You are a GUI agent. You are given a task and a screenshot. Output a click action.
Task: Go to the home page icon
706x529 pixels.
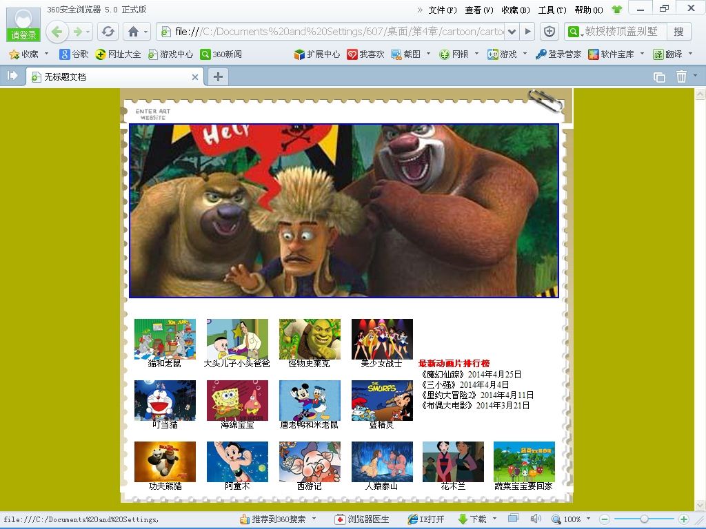click(133, 32)
